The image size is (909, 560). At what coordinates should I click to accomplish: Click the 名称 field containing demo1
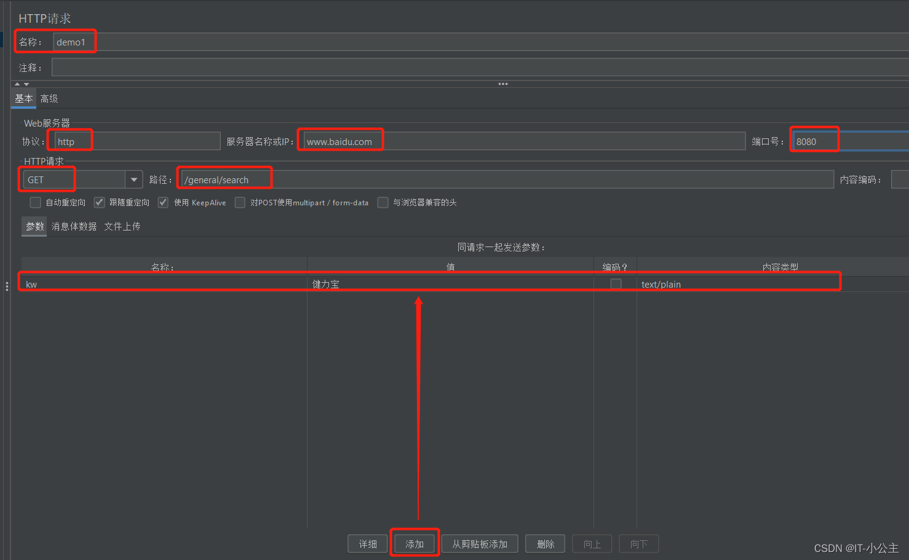[481, 42]
